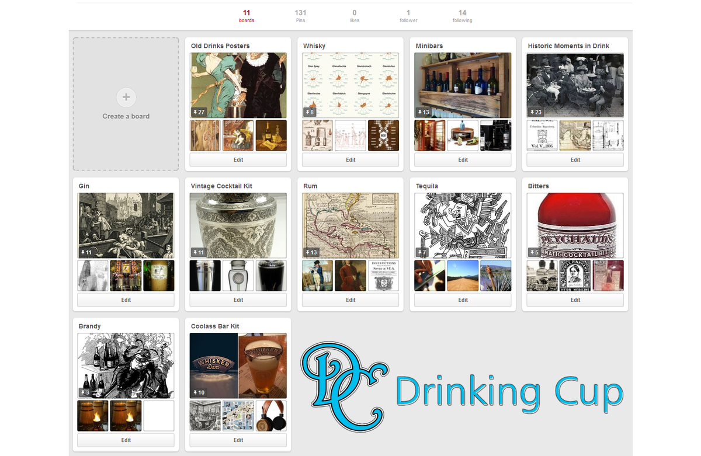Open the Historic Moments in Drink title
The width and height of the screenshot is (701, 456).
[x=568, y=46]
